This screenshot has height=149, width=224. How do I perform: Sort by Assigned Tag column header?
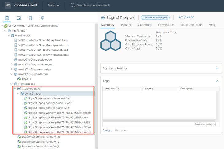[x=121, y=88]
